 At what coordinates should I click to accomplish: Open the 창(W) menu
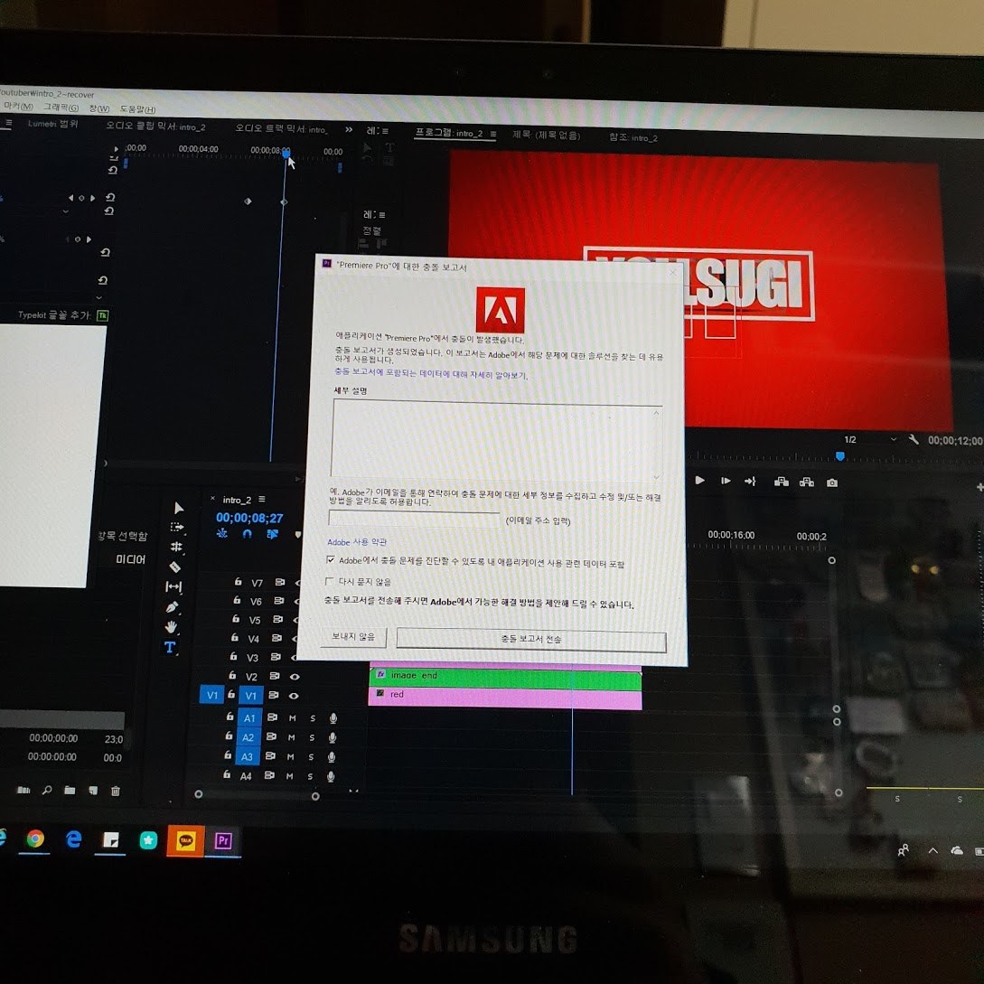pos(99,108)
